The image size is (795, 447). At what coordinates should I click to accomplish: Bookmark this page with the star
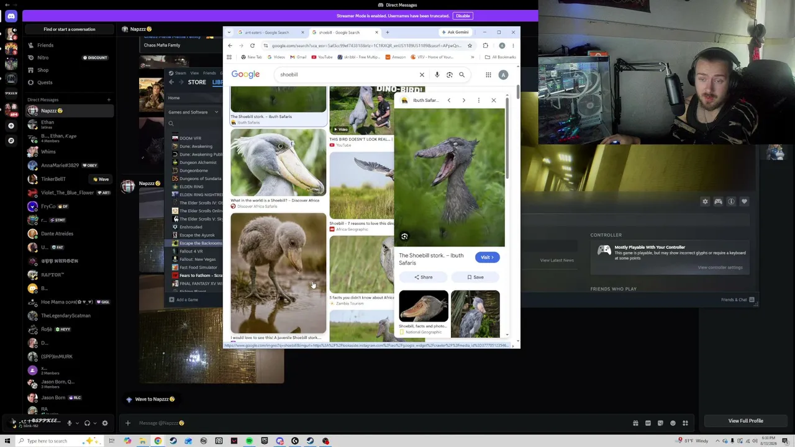pyautogui.click(x=470, y=45)
